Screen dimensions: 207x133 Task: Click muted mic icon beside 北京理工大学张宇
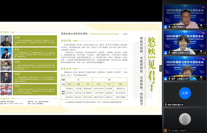[165, 131]
